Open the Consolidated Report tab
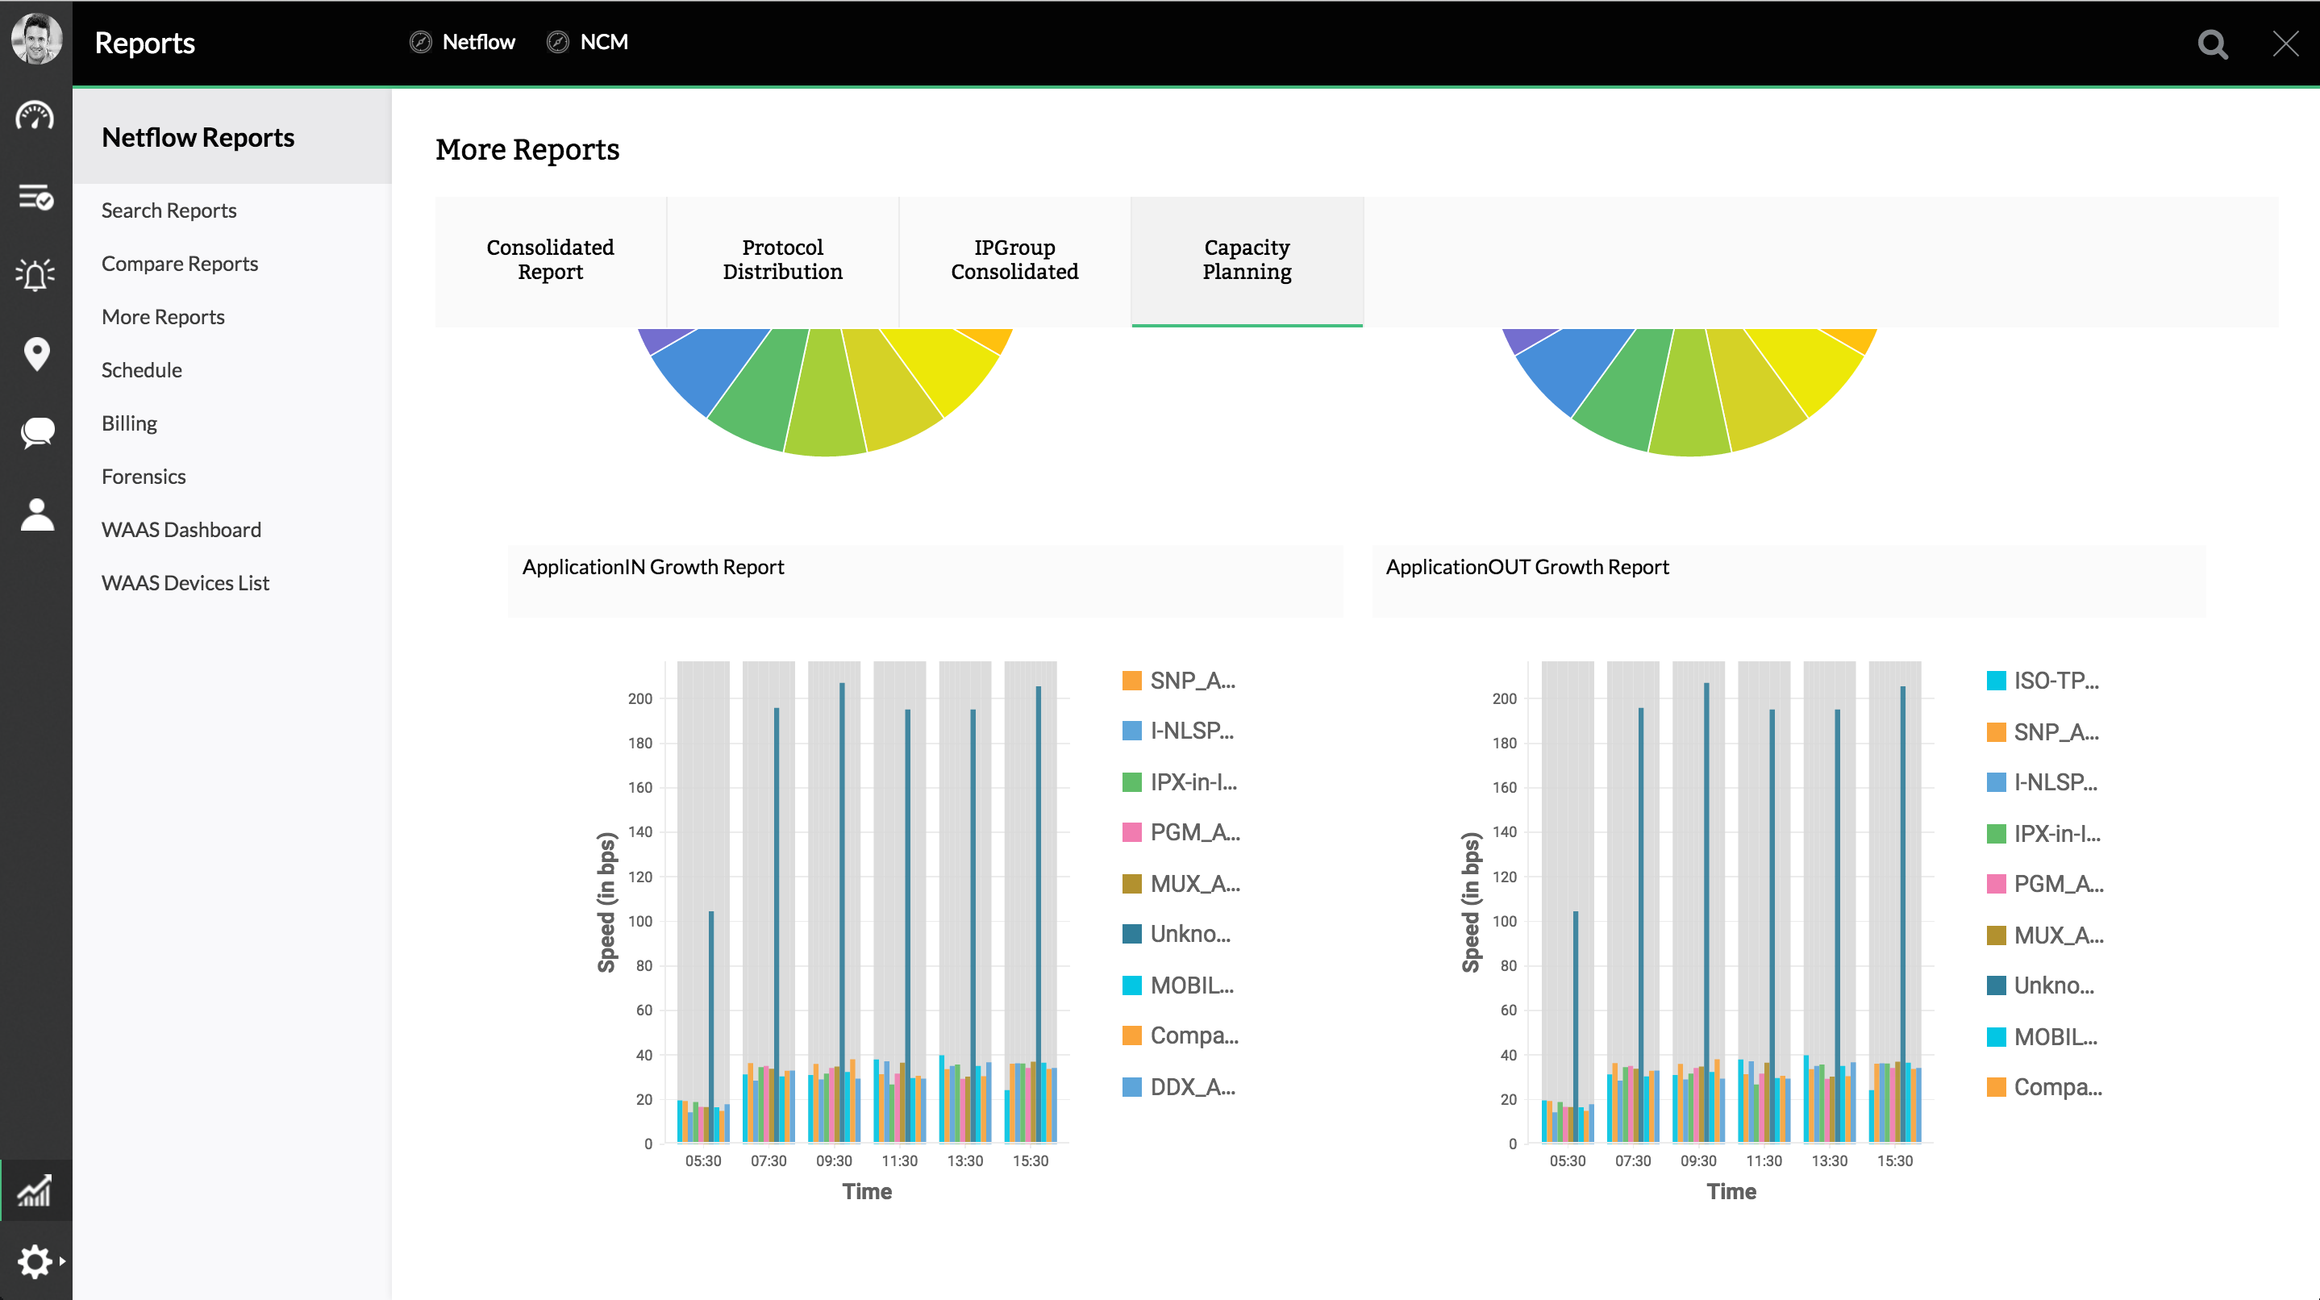Viewport: 2320px width, 1300px height. coord(549,260)
